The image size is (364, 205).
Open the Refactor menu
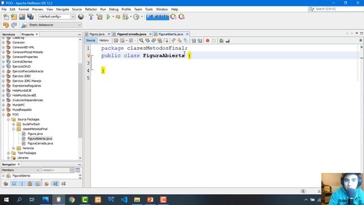[x=91, y=9]
